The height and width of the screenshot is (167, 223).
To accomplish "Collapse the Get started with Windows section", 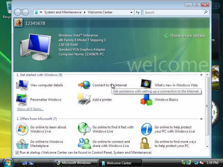I will 201,75.
